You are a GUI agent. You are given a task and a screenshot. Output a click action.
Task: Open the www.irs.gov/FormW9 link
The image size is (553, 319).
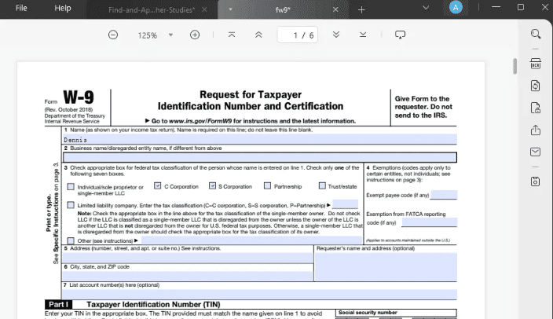pos(200,121)
